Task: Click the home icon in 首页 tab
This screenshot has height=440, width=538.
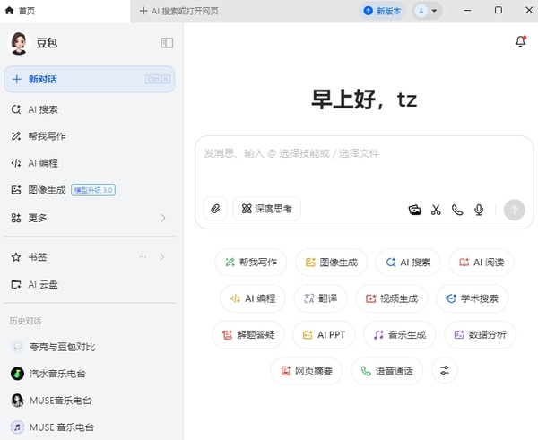Action: coord(9,11)
